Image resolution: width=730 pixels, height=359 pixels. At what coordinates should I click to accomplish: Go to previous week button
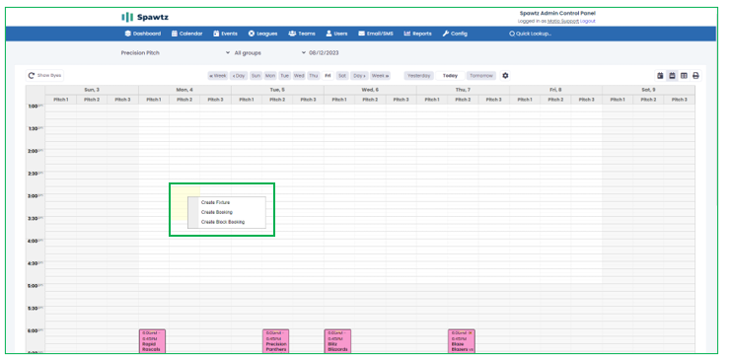(x=218, y=75)
